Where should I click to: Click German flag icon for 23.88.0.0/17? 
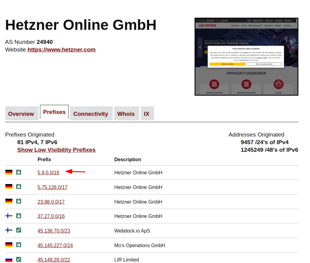click(9, 201)
